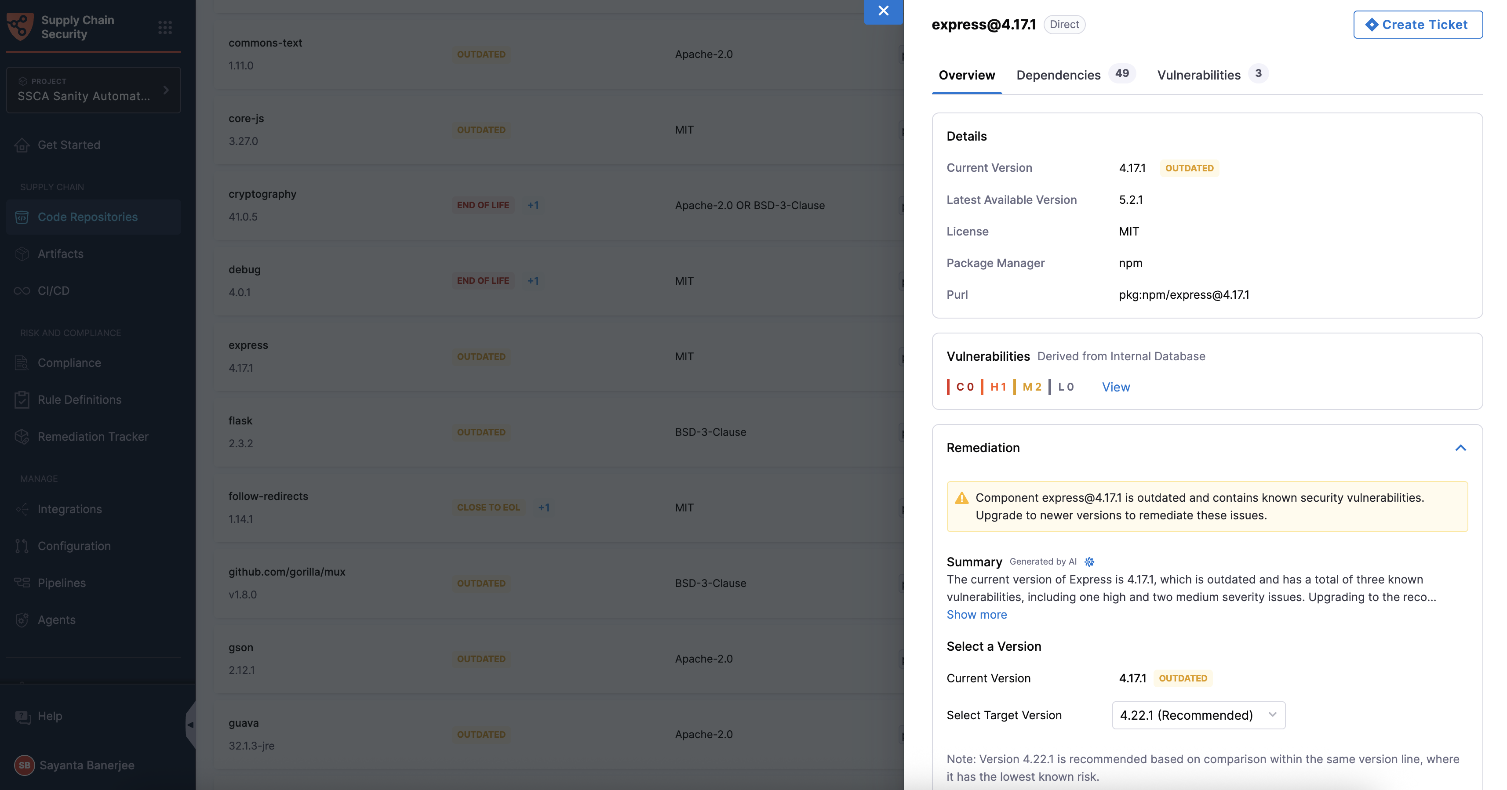The height and width of the screenshot is (790, 1507).
Task: Click the Remediation Tracker icon
Action: [22, 437]
